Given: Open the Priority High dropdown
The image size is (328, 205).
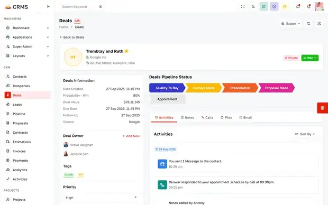Looking at the screenshot, I should [102, 198].
